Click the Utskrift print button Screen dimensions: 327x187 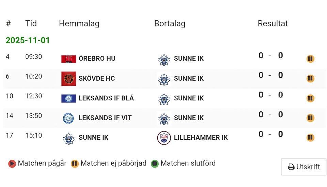[304, 167]
